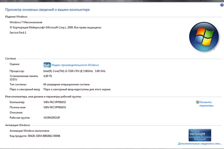This screenshot has width=224, height=149.
Task: Click the Активация Windows section header
Action: (17, 125)
